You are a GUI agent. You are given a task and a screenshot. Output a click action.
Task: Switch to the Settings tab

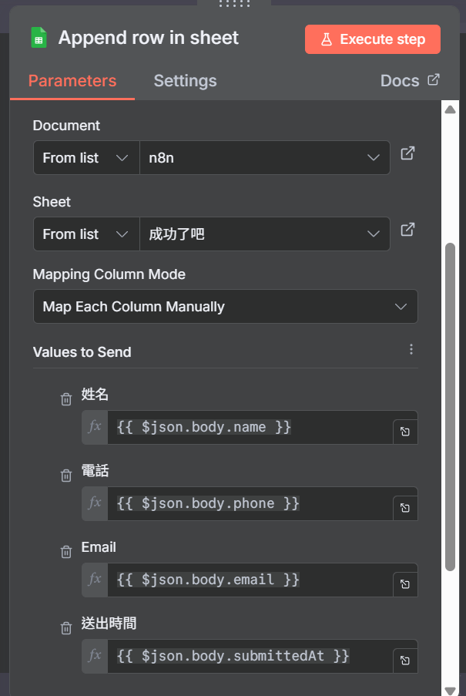185,81
